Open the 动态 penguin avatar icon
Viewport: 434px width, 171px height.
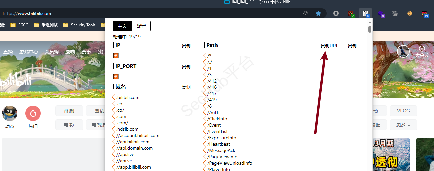click(x=10, y=113)
